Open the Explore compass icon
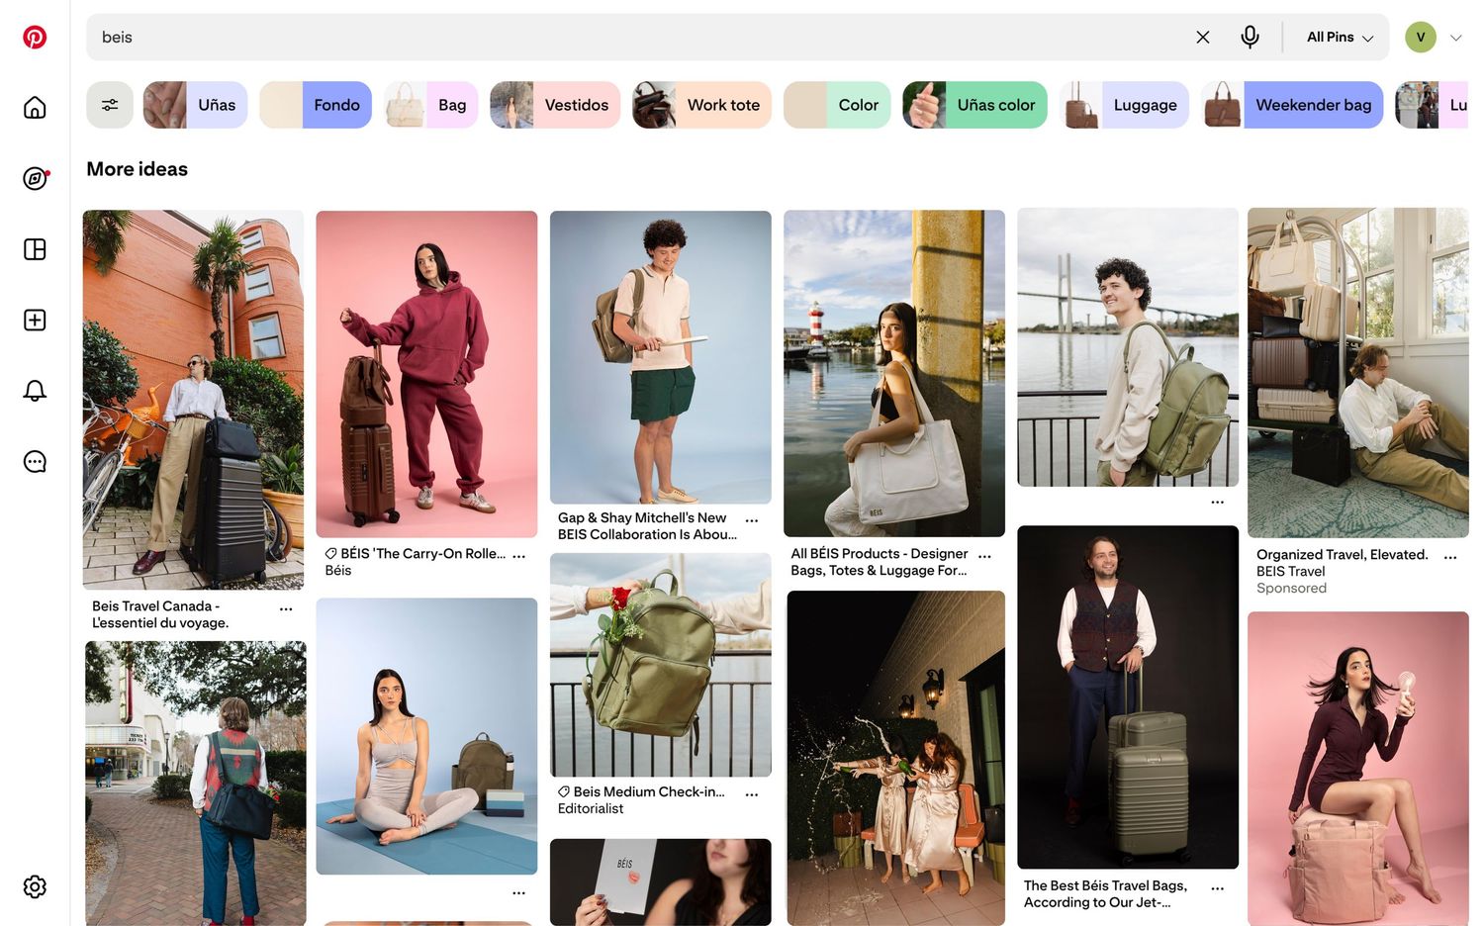Screen dimensions: 1484x926 tap(35, 178)
